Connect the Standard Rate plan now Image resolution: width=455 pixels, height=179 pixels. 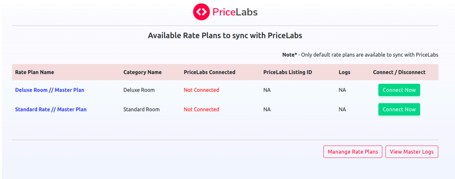point(399,110)
